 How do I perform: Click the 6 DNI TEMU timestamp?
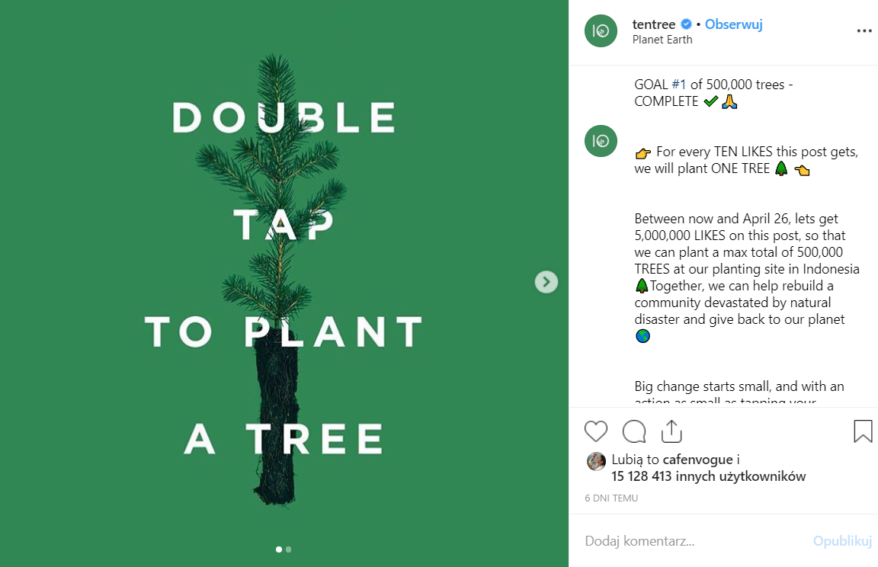click(x=611, y=498)
